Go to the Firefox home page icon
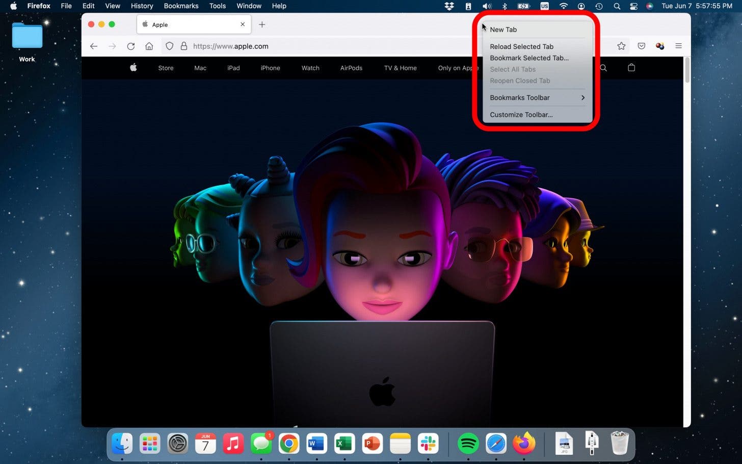The width and height of the screenshot is (742, 464). pos(149,46)
